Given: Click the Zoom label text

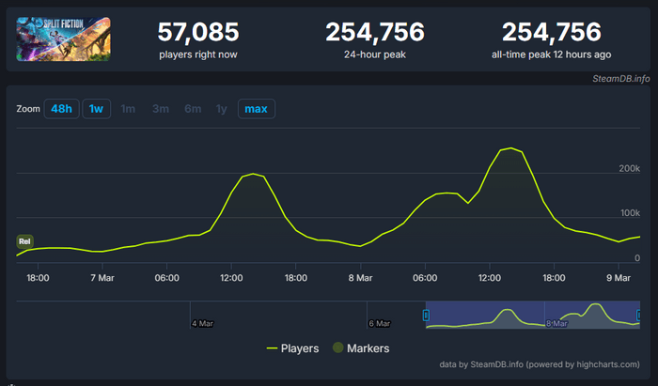Looking at the screenshot, I should pyautogui.click(x=28, y=109).
